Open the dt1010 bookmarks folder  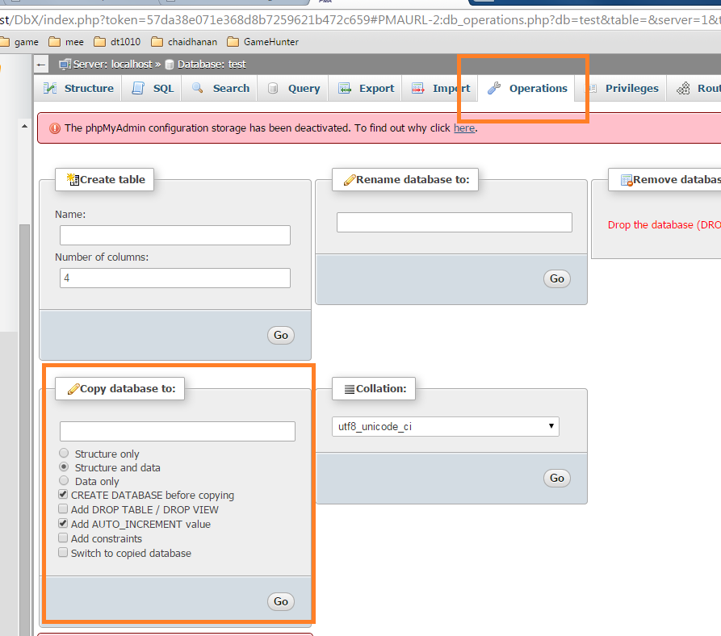[117, 42]
